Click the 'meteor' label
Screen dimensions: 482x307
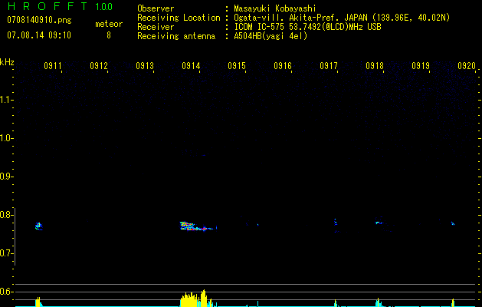(x=109, y=24)
